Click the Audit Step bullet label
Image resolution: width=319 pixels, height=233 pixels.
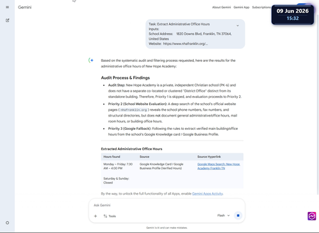(x=117, y=85)
